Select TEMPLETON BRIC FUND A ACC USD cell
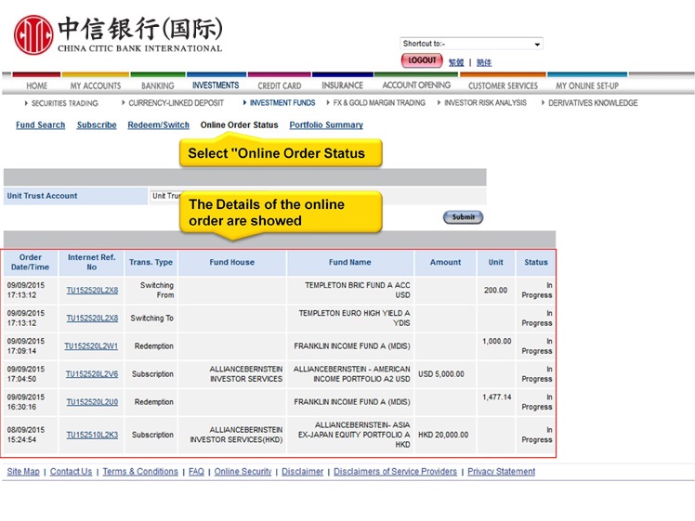Image resolution: width=695 pixels, height=521 pixels. pos(350,290)
